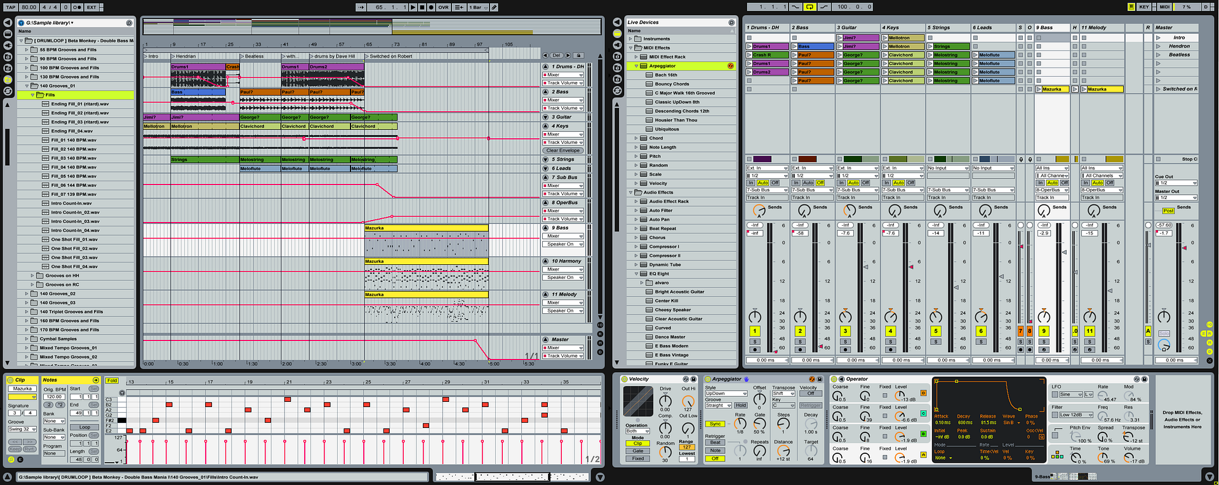Screen dimensions: 1219x485
Task: Launch the Intro scene
Action: tap(1158, 37)
